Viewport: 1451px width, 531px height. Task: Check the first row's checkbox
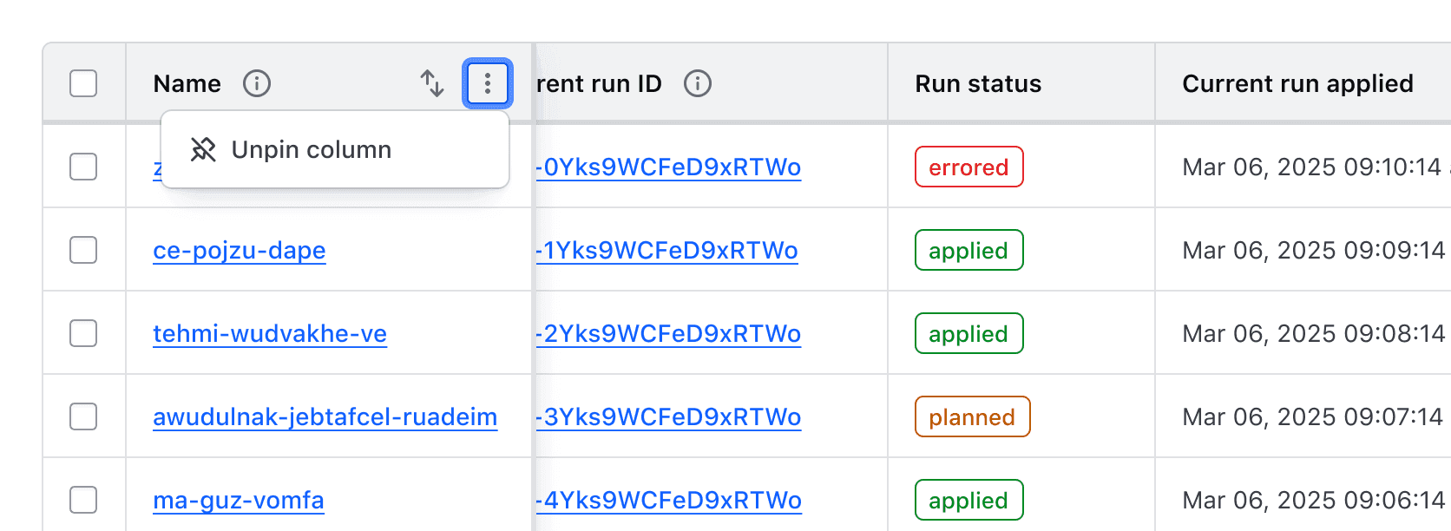coord(83,167)
